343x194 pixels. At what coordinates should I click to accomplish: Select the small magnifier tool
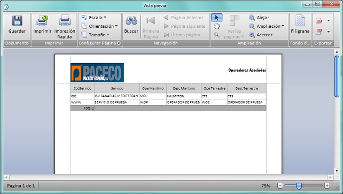click(217, 35)
